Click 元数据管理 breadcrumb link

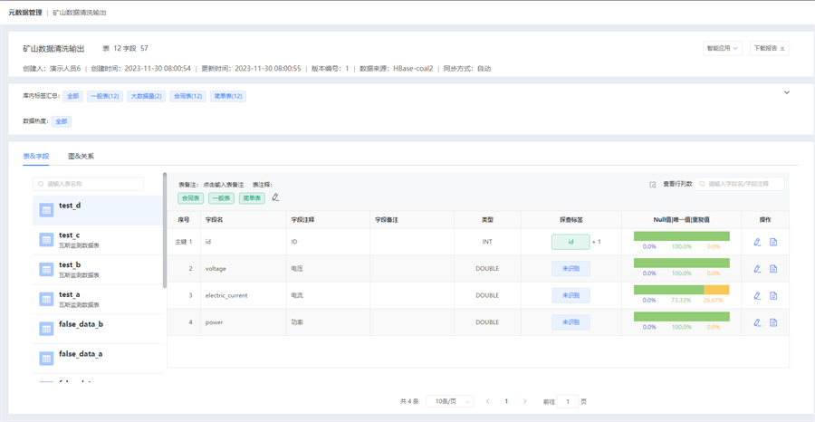pos(25,13)
